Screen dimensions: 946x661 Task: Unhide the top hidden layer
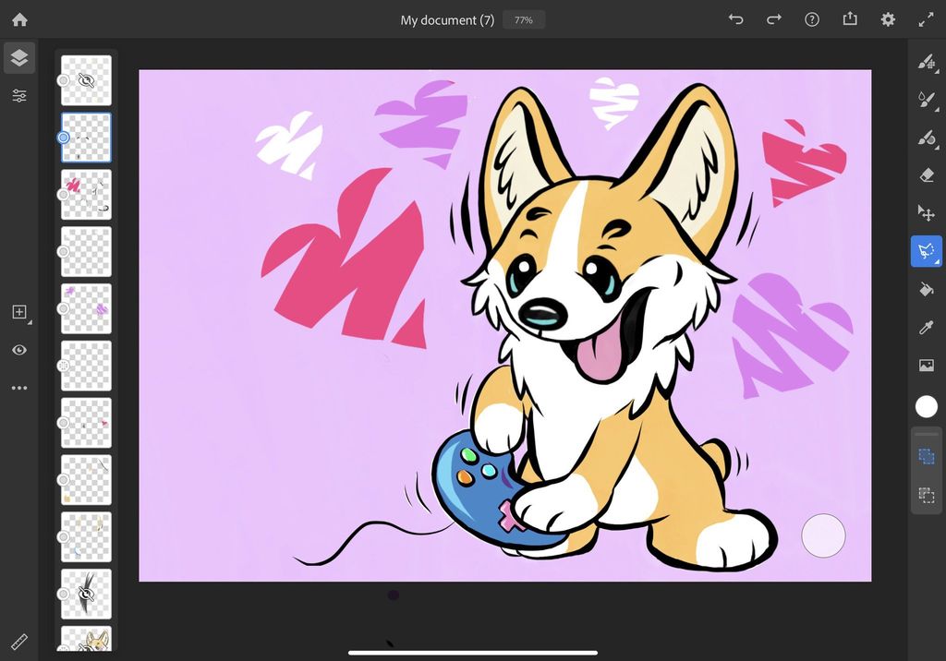tap(86, 79)
